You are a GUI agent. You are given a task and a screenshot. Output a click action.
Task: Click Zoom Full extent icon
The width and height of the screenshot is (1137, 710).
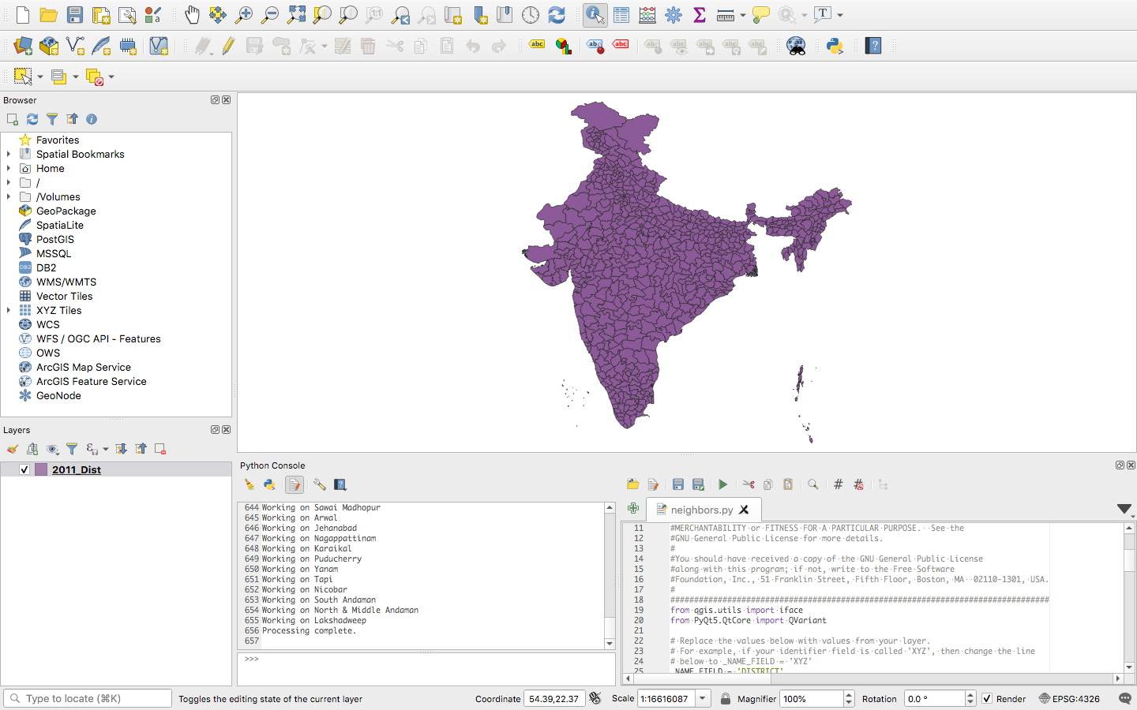point(296,14)
